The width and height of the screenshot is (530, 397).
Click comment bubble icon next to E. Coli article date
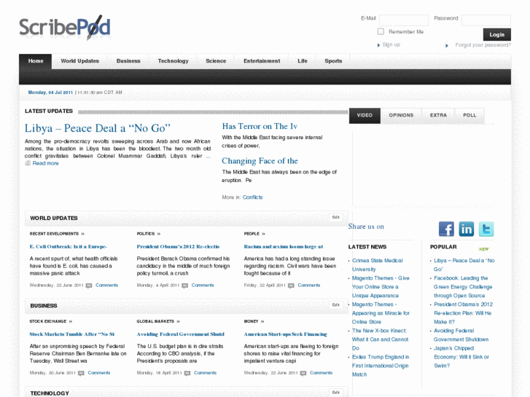(x=89, y=286)
